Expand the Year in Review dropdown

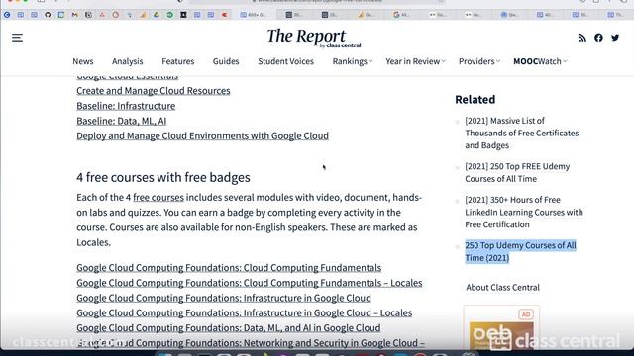click(415, 61)
